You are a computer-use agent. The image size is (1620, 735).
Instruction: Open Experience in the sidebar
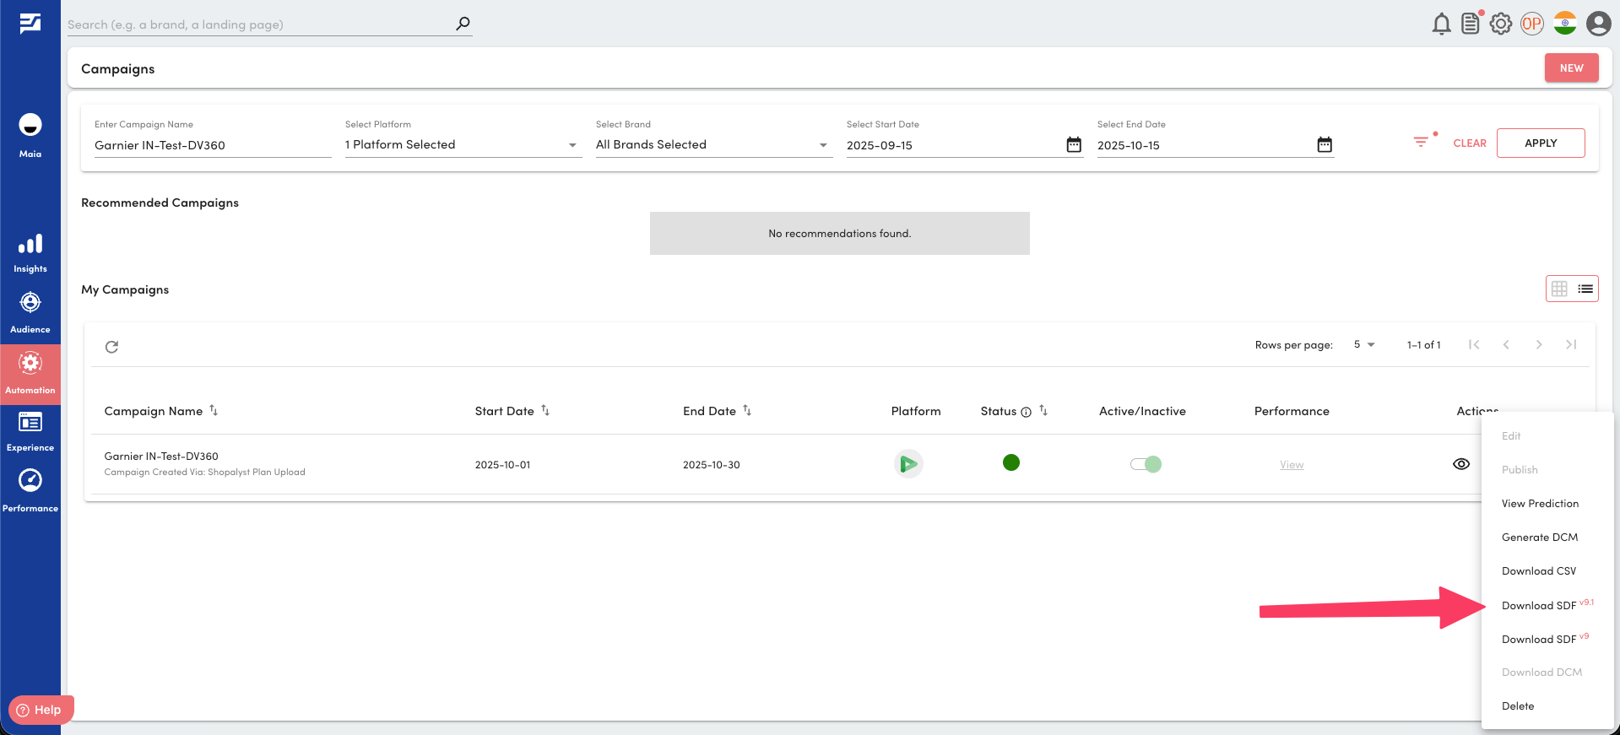(30, 432)
